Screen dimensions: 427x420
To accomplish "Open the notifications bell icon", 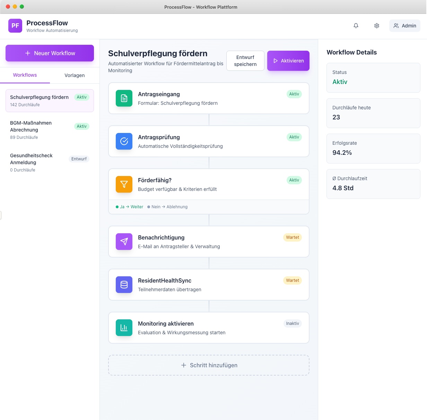I will [x=356, y=26].
